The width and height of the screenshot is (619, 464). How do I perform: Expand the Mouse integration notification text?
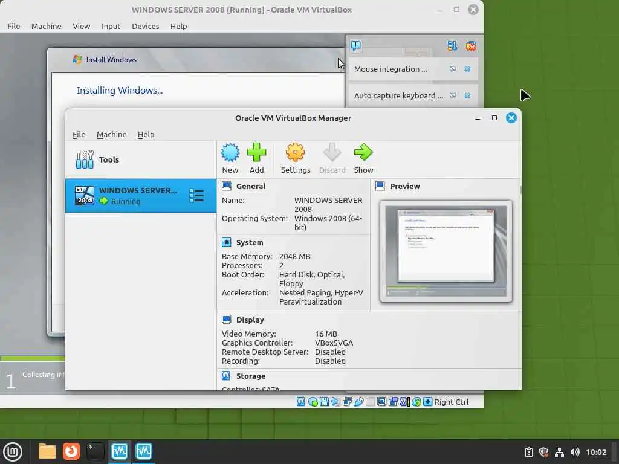tap(391, 69)
